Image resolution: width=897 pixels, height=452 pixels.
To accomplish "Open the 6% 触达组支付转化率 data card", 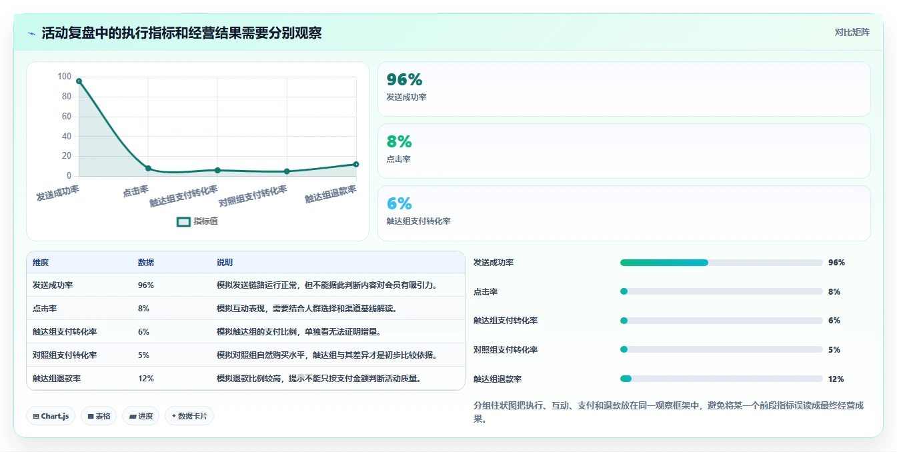I will pos(624,213).
